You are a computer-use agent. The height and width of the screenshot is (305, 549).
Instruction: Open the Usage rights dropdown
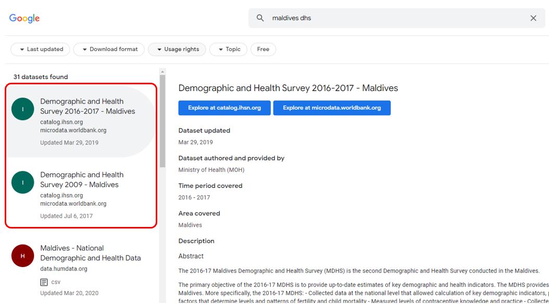click(x=177, y=49)
